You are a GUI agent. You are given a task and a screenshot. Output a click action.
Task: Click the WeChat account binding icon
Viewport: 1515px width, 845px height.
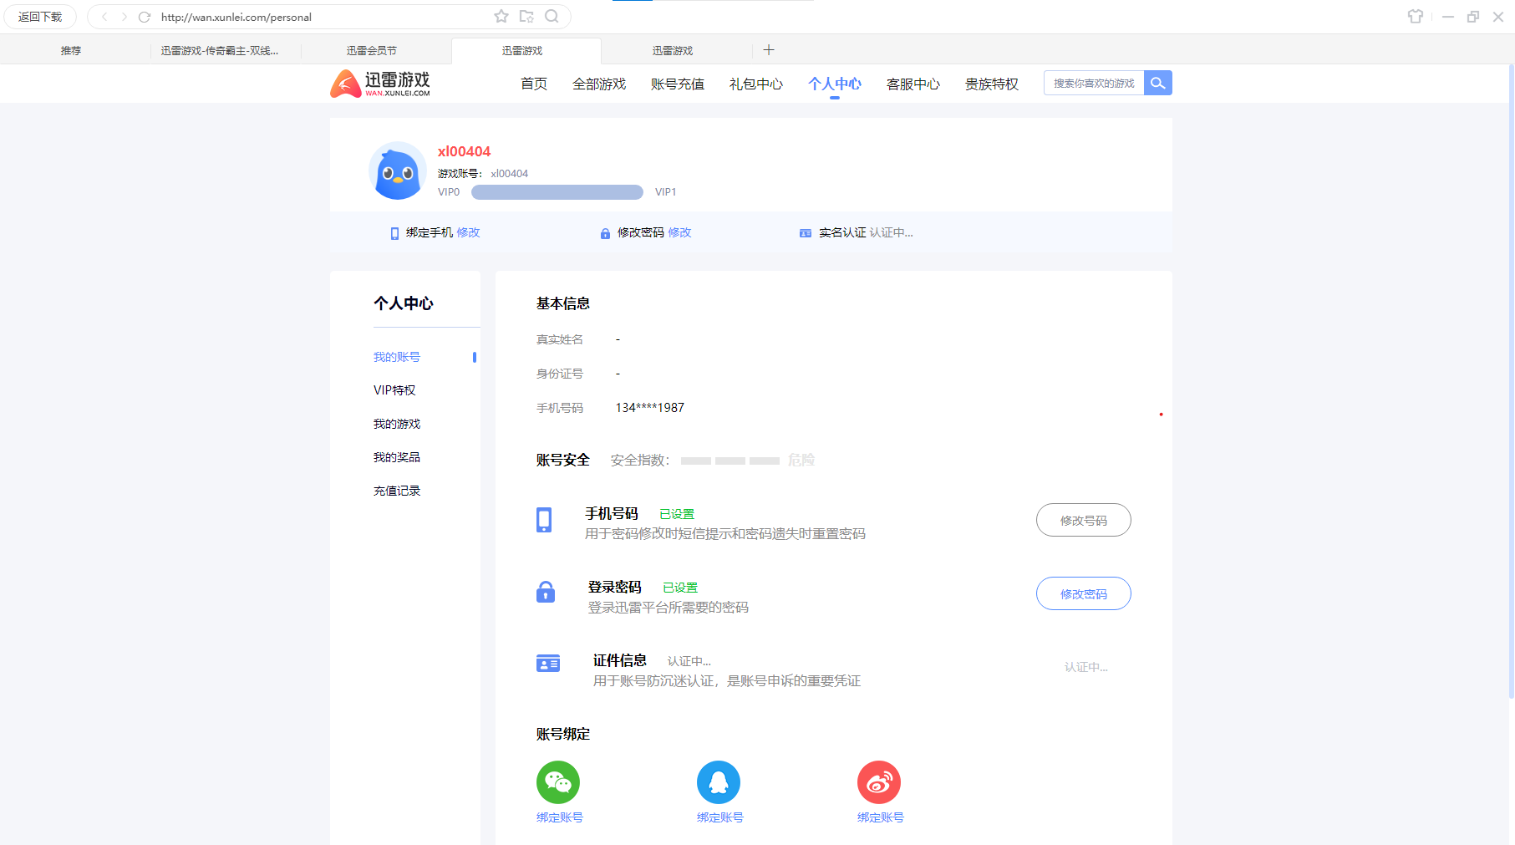pyautogui.click(x=558, y=782)
